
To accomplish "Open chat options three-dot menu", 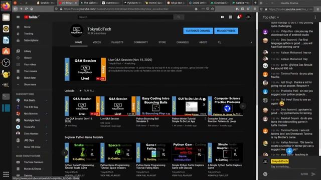I will pyautogui.click(x=315, y=17).
